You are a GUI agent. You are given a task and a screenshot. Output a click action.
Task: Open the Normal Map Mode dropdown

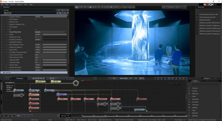(x=51, y=32)
